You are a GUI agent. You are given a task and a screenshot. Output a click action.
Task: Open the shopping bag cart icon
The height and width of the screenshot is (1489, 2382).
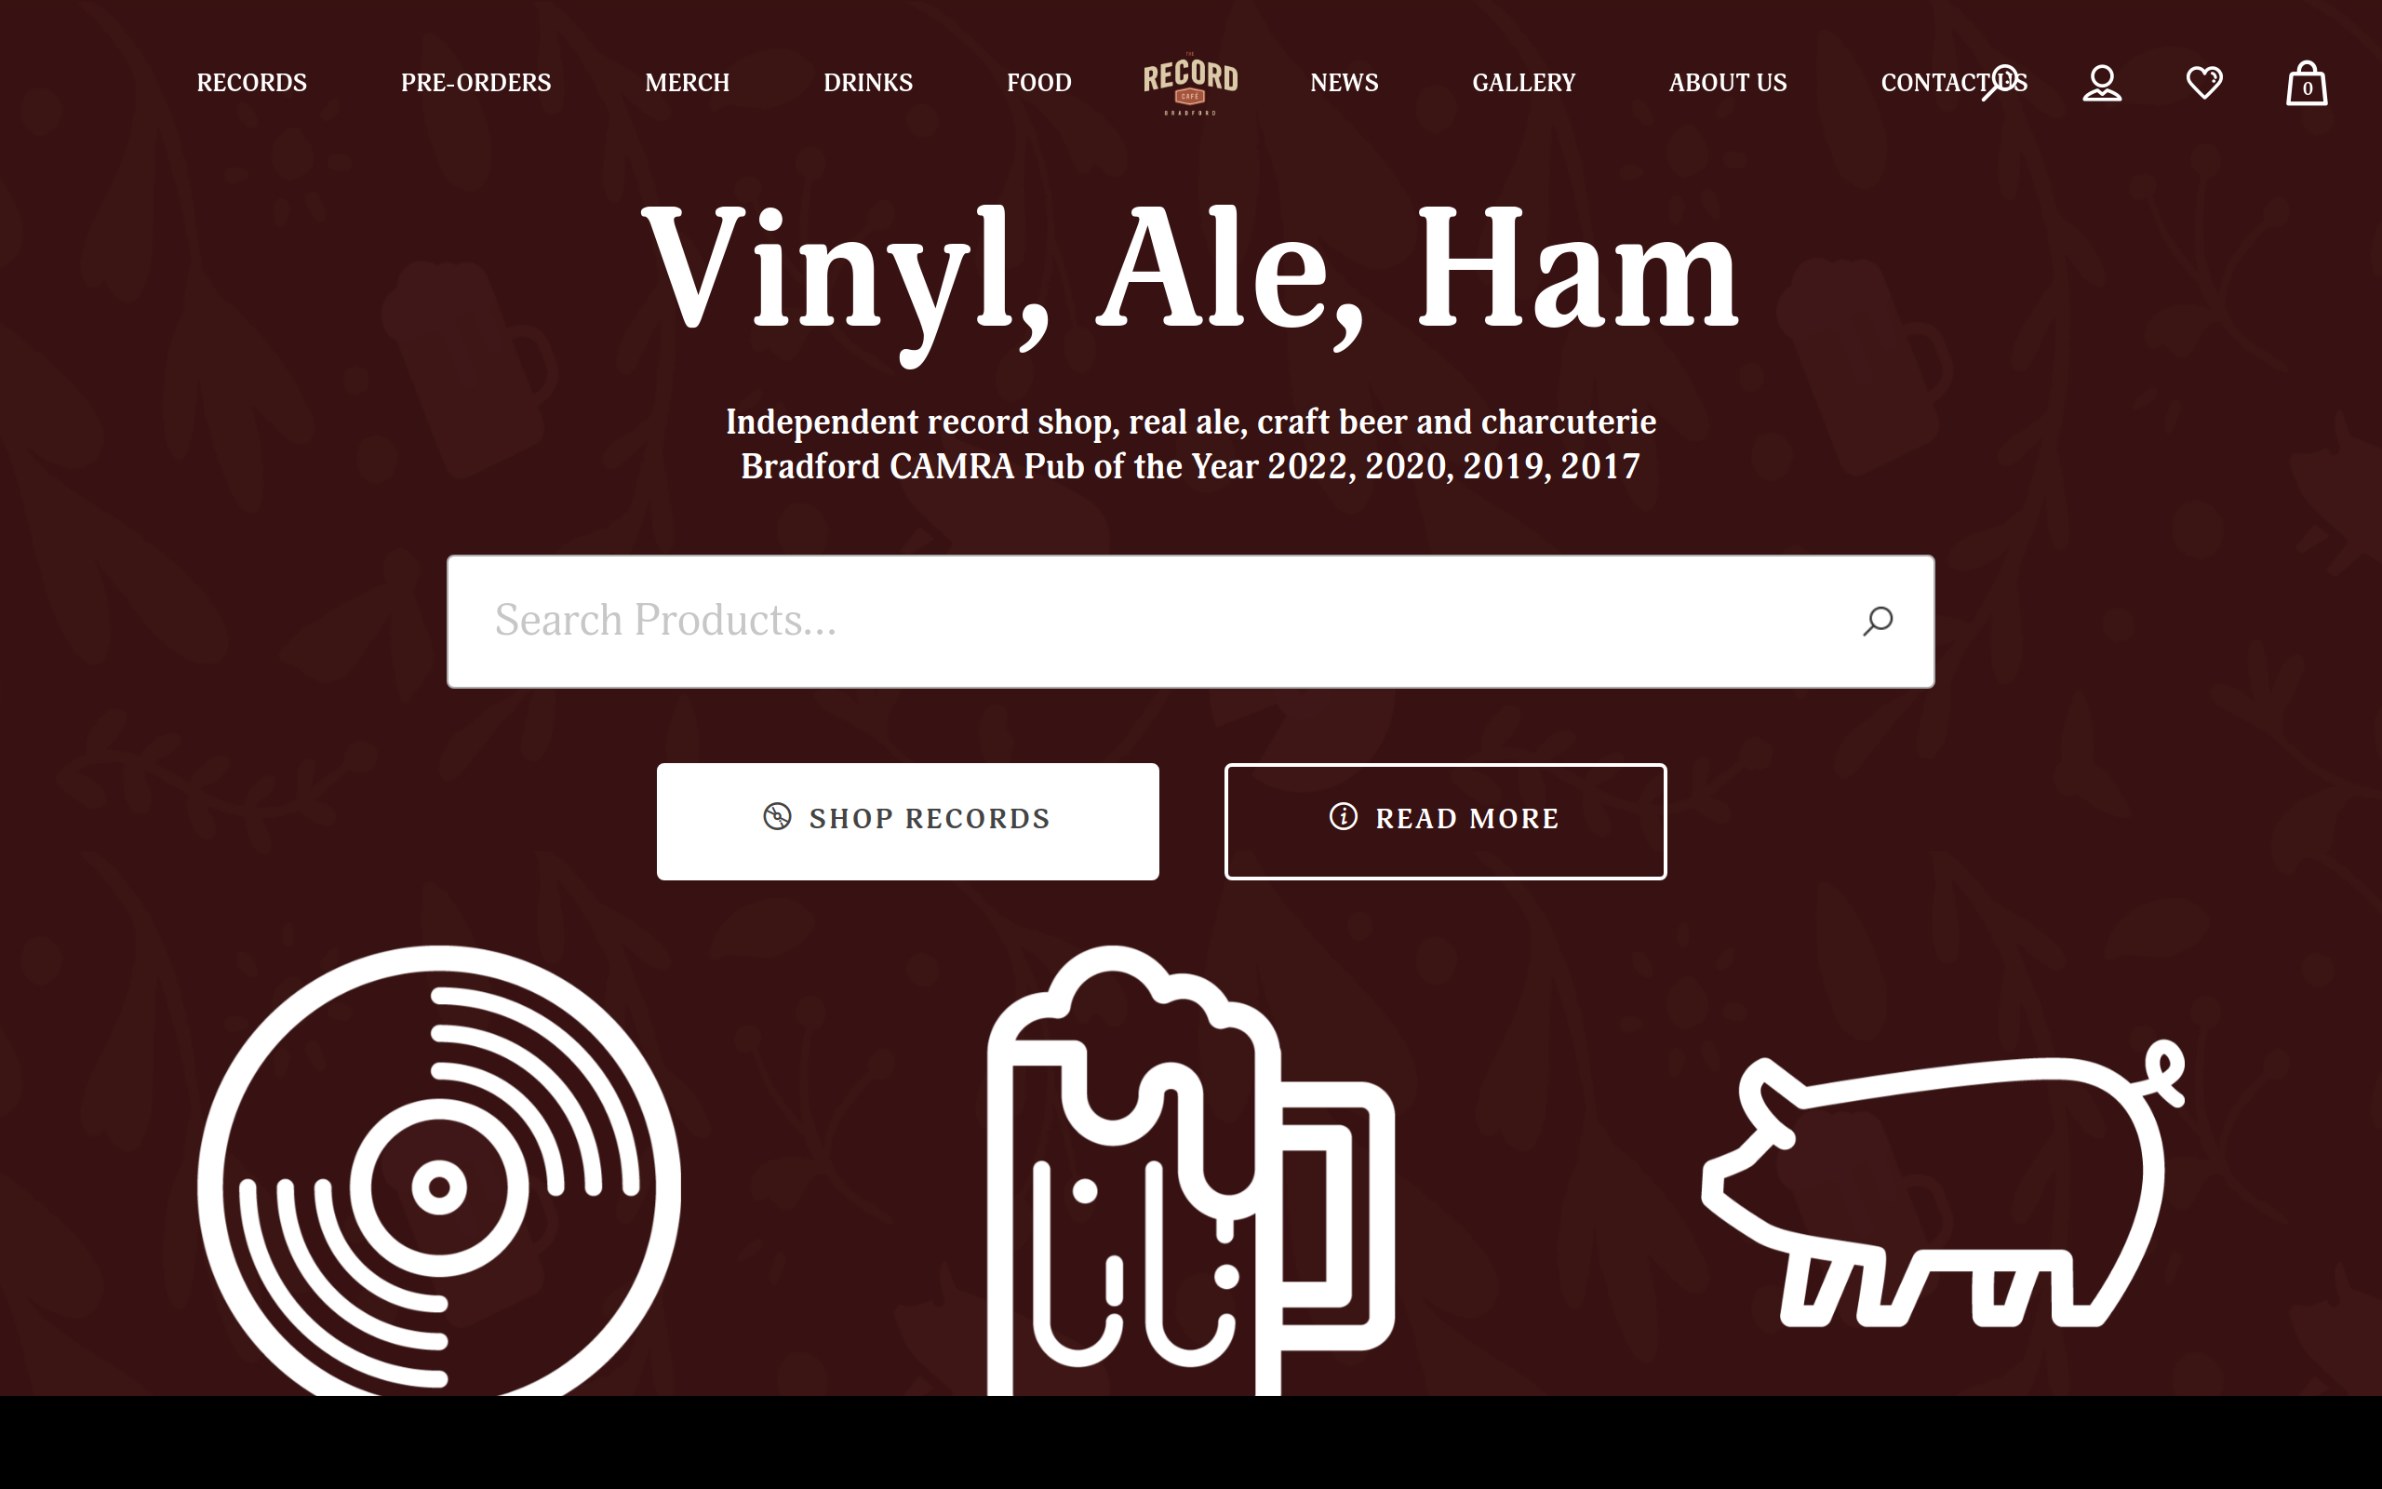point(2307,83)
